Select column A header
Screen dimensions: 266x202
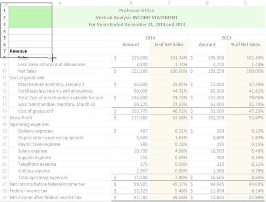pyautogui.click(x=60, y=3)
